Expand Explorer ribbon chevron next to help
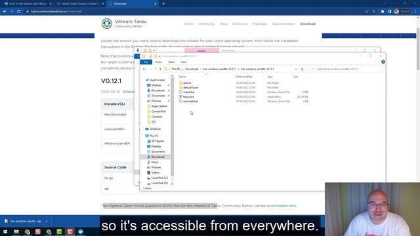The height and width of the screenshot is (236, 420). (x=378, y=62)
